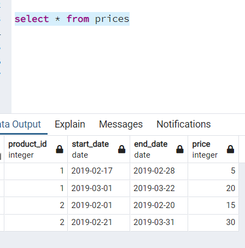Click the price cell showing 5
The height and width of the screenshot is (248, 245).
pyautogui.click(x=213, y=171)
